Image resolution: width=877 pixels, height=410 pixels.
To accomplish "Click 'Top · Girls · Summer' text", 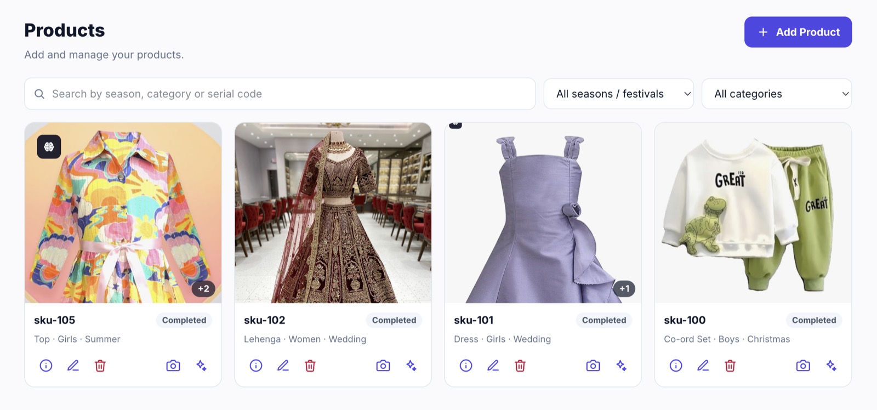I will [x=77, y=339].
